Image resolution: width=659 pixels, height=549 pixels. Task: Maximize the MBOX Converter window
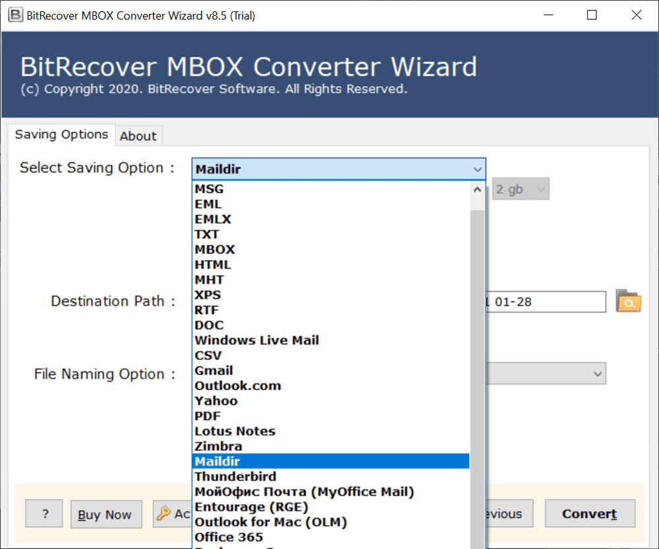click(x=592, y=15)
